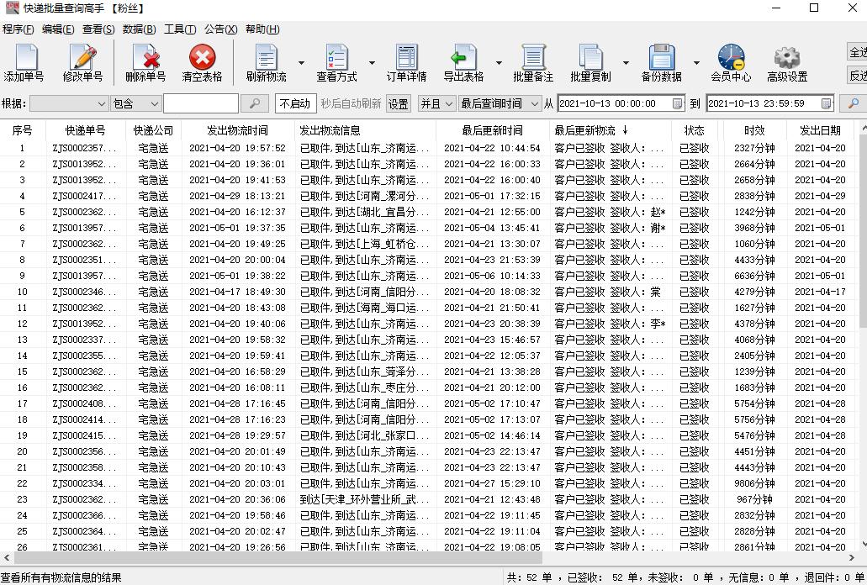The height and width of the screenshot is (585, 867).
Task: Sort by the 发出日期 column header
Action: tap(820, 130)
